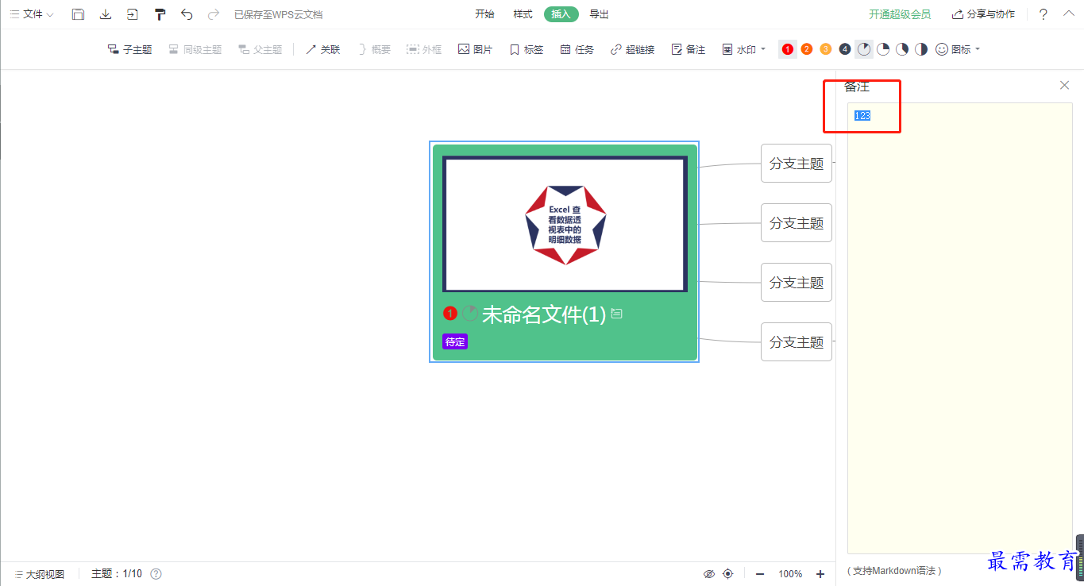Apply red priority 1 marker
Image resolution: width=1084 pixels, height=586 pixels.
788,49
